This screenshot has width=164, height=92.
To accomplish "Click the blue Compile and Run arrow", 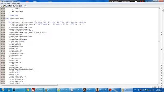I will coord(22,6).
